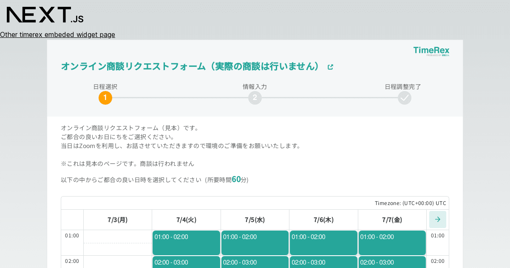This screenshot has width=510, height=268.
Task: Select the 01:00 - 02:00 slot on 7/5(水)
Action: tap(255, 242)
